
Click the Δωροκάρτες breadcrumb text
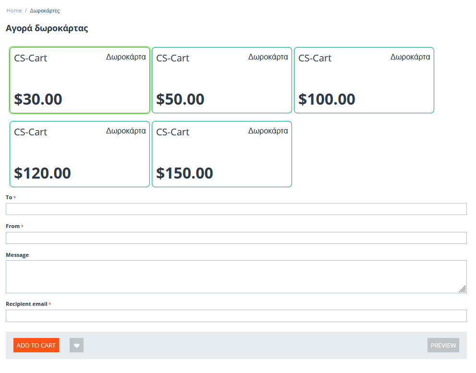coord(45,11)
